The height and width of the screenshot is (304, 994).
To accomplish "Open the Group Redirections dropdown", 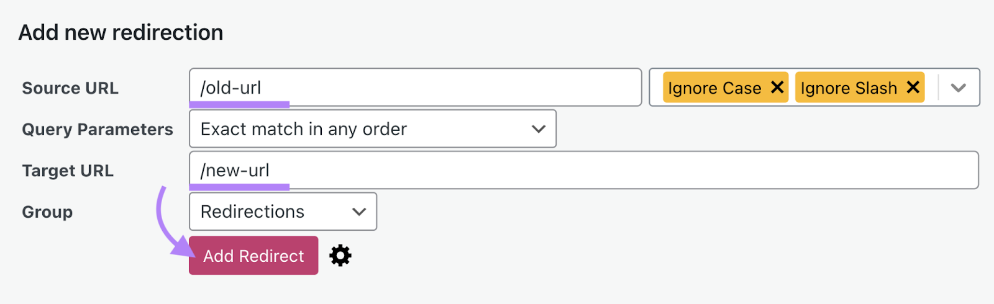I will (x=282, y=212).
